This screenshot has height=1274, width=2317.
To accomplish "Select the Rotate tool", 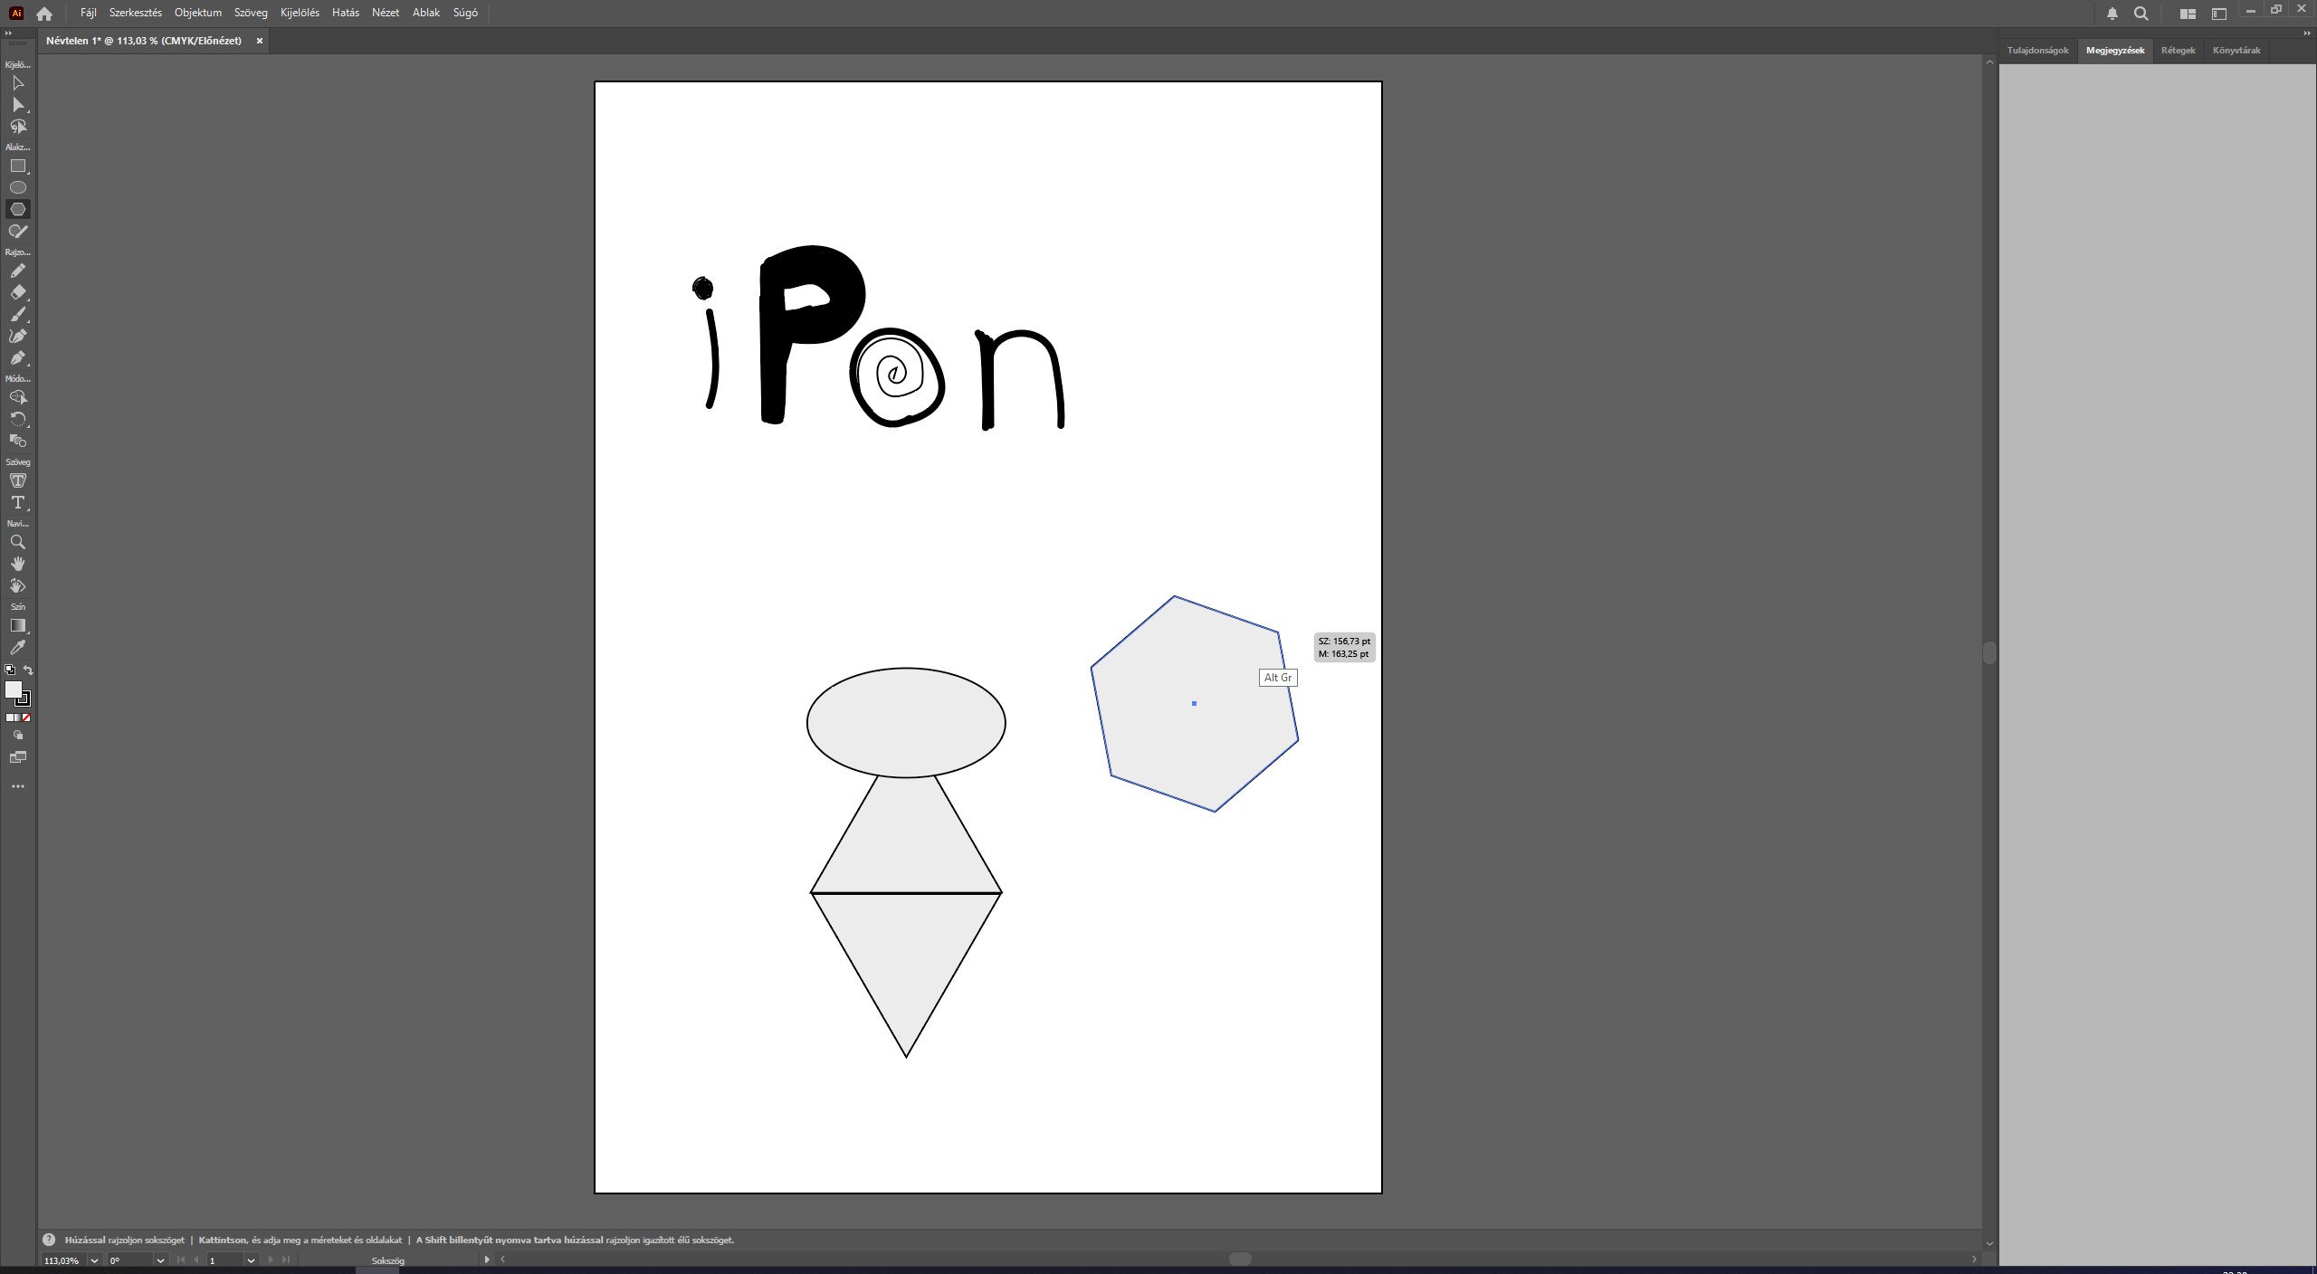I will [x=17, y=419].
